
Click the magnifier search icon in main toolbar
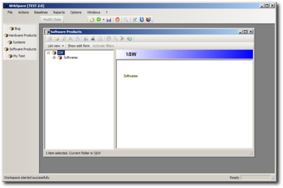[x=126, y=19]
